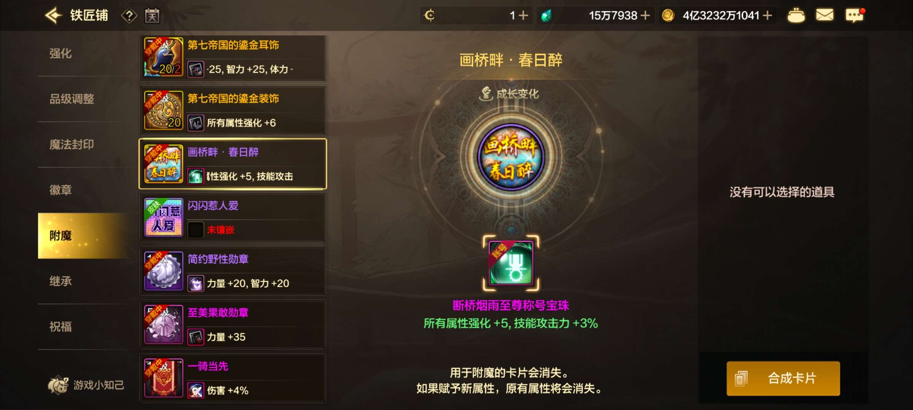The height and width of the screenshot is (410, 913).
Task: Select the 闪闪惹人爱 unsocketed item
Action: pyautogui.click(x=233, y=218)
